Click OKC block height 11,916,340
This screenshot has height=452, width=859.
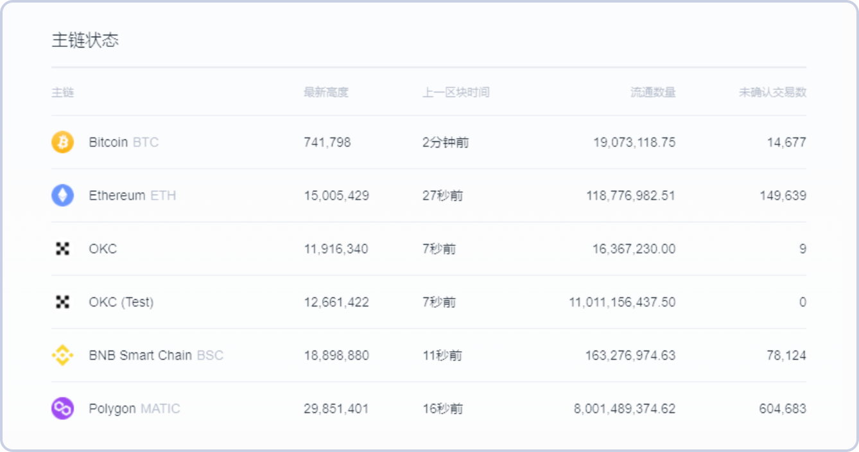click(x=336, y=248)
